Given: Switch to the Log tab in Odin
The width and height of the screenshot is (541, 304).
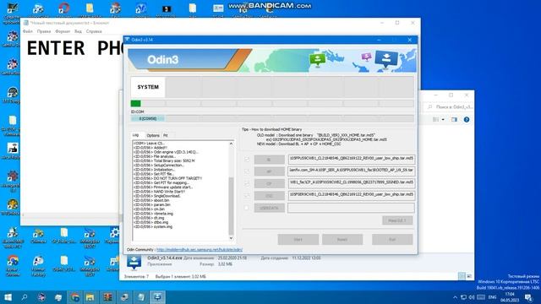Looking at the screenshot, I should tap(136, 135).
